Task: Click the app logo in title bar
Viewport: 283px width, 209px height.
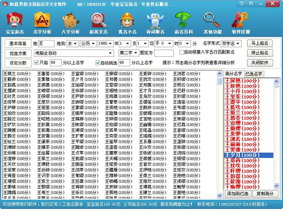Action: tap(5, 4)
